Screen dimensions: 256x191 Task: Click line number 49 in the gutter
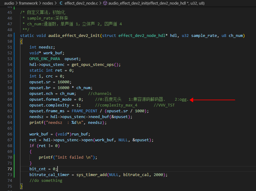(x=10, y=35)
